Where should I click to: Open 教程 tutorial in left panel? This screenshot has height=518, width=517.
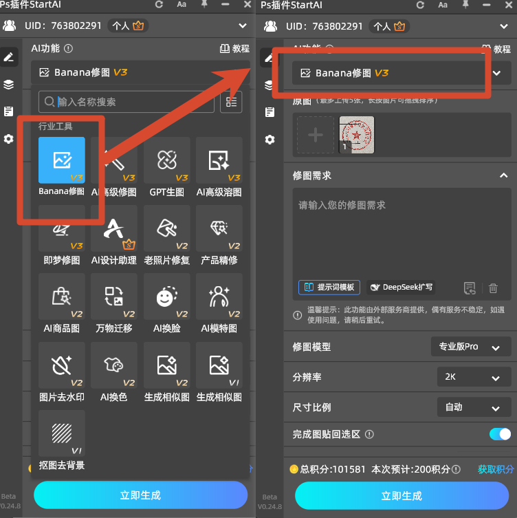[234, 49]
